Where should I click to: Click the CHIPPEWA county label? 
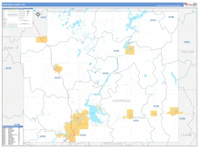(121, 101)
